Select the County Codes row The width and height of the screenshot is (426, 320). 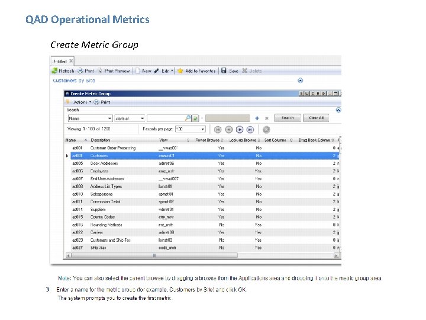[x=204, y=217]
